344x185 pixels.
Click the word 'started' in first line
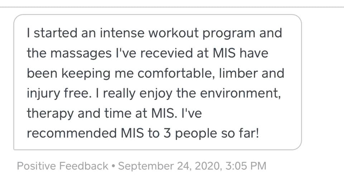click(55, 33)
